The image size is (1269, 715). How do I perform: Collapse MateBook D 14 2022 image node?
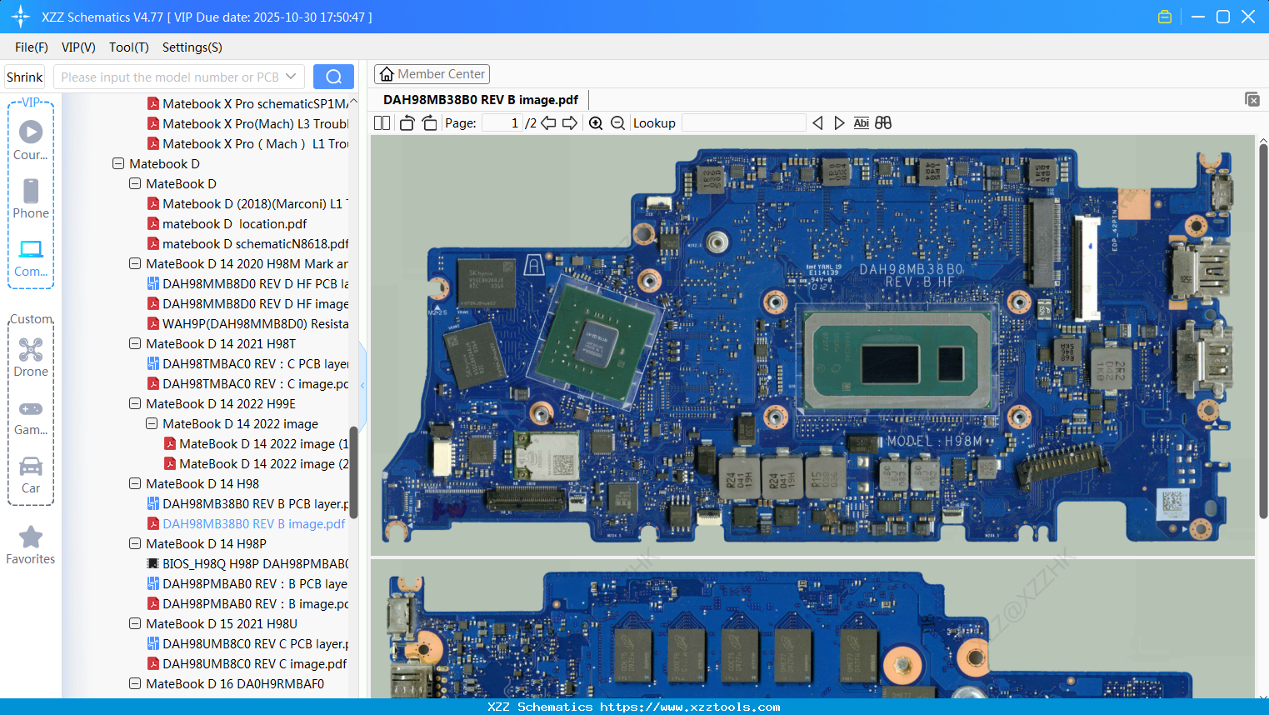point(152,424)
